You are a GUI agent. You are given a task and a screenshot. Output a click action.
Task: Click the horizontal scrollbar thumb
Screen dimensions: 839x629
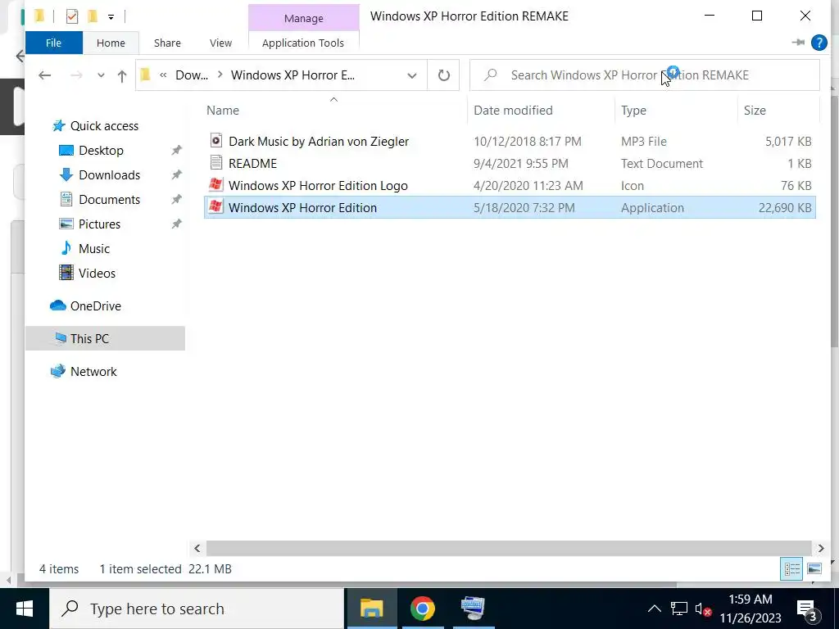509,548
